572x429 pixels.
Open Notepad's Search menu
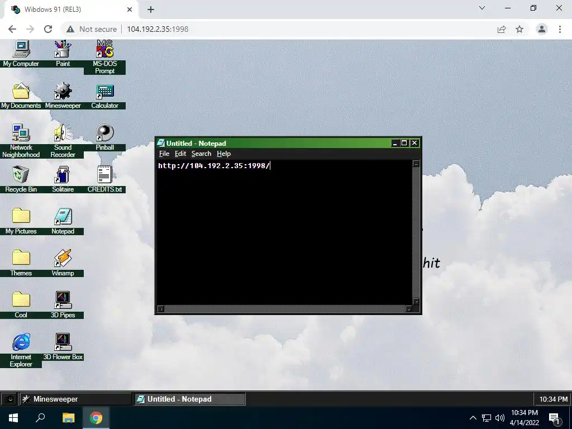pyautogui.click(x=201, y=154)
